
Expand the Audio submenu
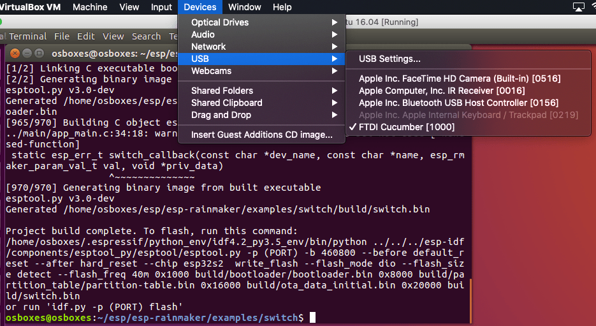[261, 34]
